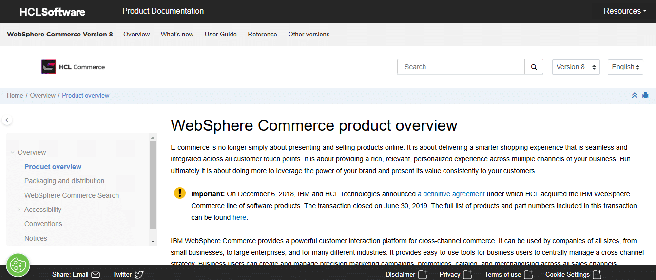Image resolution: width=656 pixels, height=280 pixels.
Task: Click the Twitter bird icon in footer
Action: tap(139, 275)
